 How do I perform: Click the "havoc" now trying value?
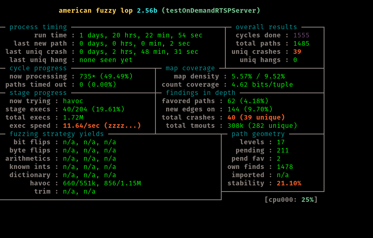click(73, 101)
